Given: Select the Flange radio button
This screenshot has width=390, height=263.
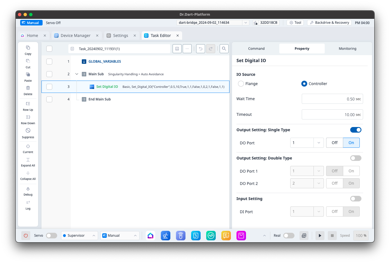Looking at the screenshot, I should [241, 84].
